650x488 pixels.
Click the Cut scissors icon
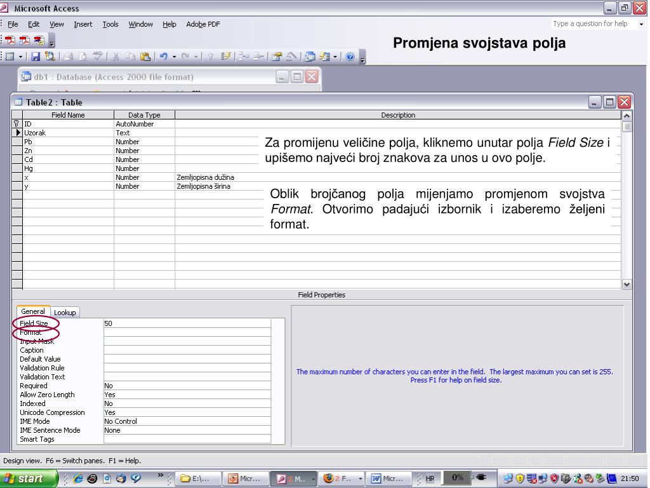point(116,57)
